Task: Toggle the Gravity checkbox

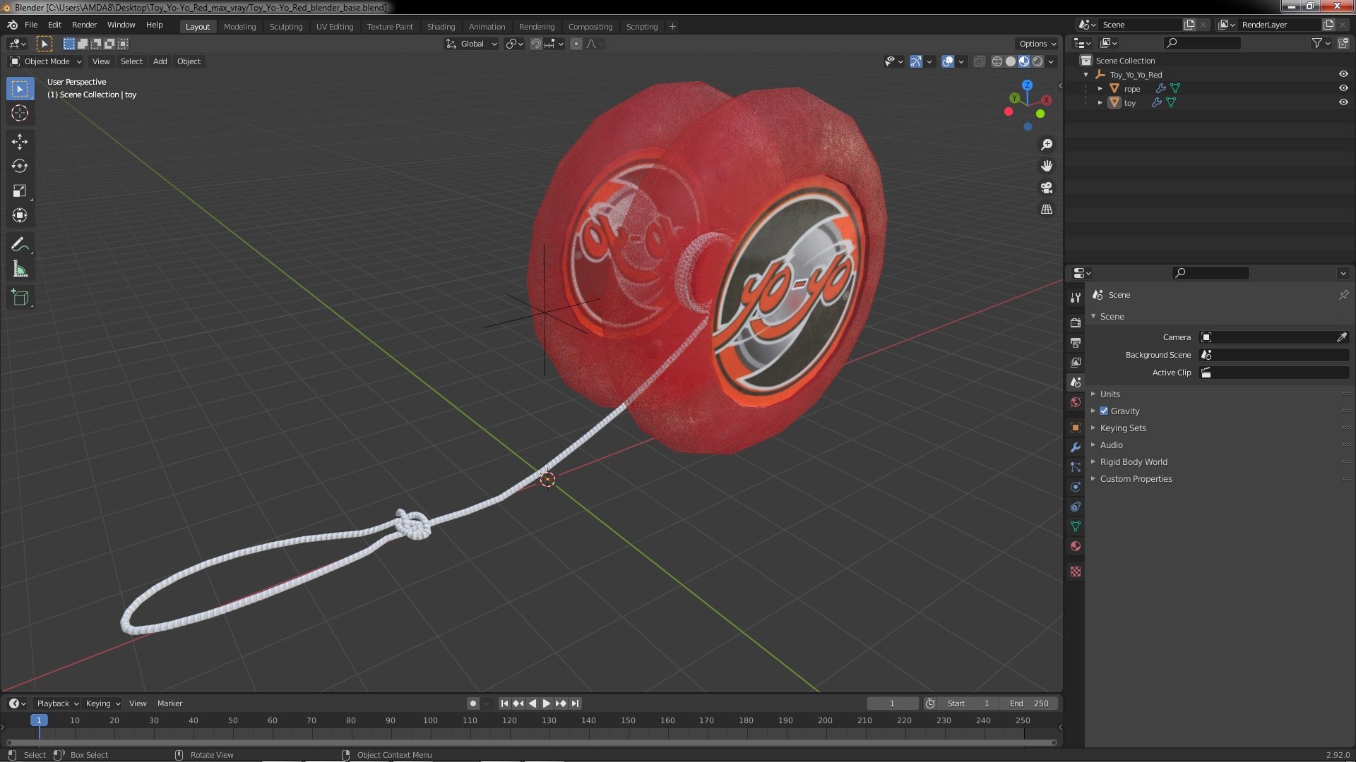Action: 1104,411
